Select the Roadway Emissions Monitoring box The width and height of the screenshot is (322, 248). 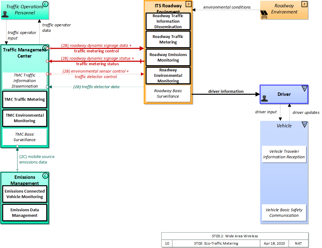[168, 58]
